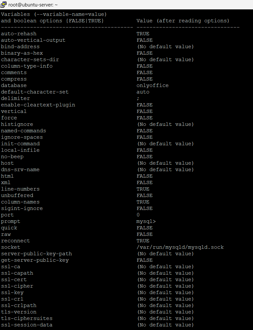Click the get-server-public-key FALSE value
Viewport: 253px width, 330px height.
coord(145,260)
